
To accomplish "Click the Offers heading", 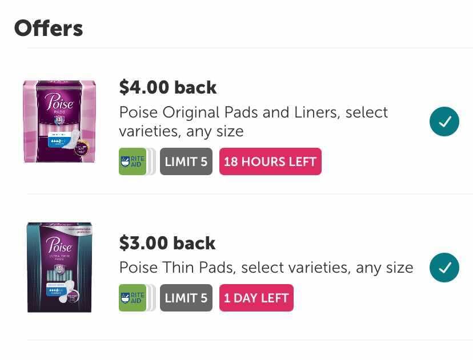I will point(49,28).
